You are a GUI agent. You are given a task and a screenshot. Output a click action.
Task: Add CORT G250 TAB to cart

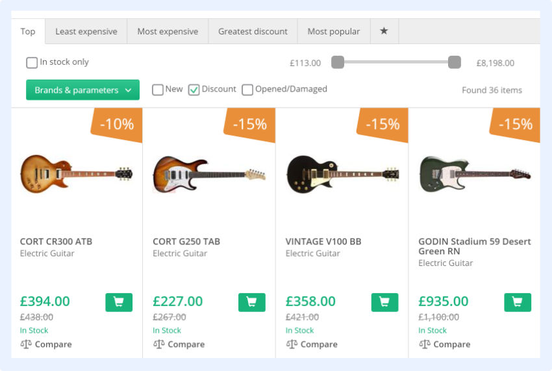pos(251,302)
